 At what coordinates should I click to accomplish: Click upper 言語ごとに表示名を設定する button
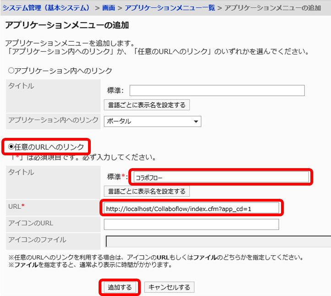tap(147, 105)
